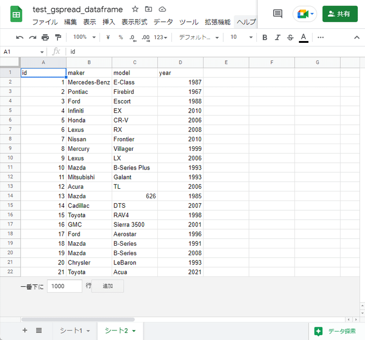
Task: Open the font size 10 dropdown
Action: click(241, 37)
